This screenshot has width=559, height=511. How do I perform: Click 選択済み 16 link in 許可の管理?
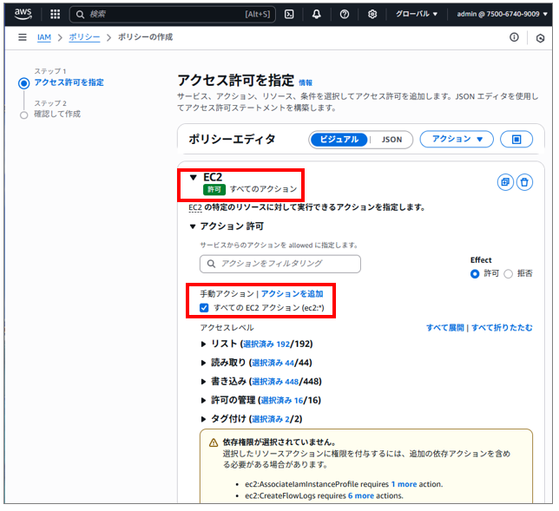coord(281,400)
